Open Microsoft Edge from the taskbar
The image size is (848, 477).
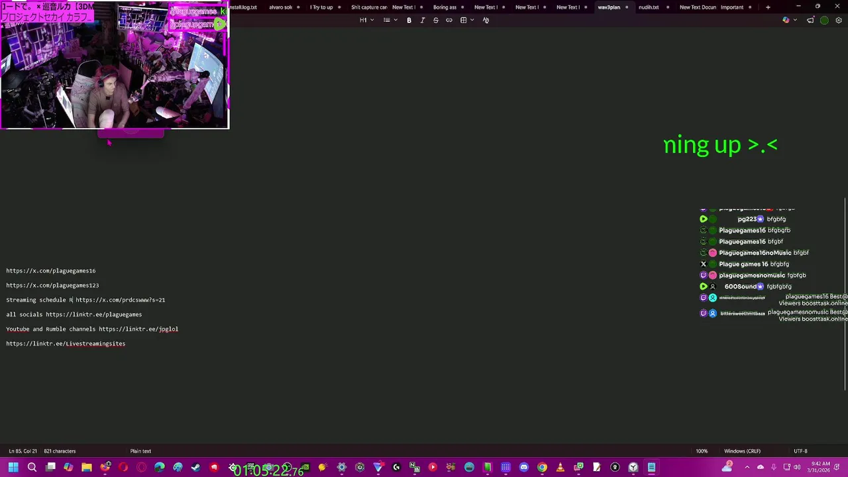(160, 468)
